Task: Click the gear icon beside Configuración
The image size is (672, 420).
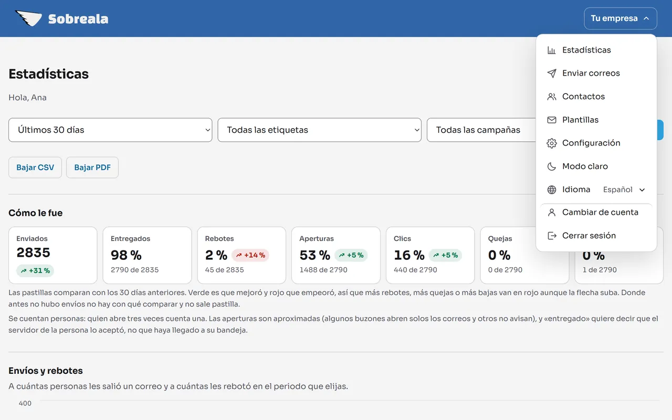Action: pos(551,143)
